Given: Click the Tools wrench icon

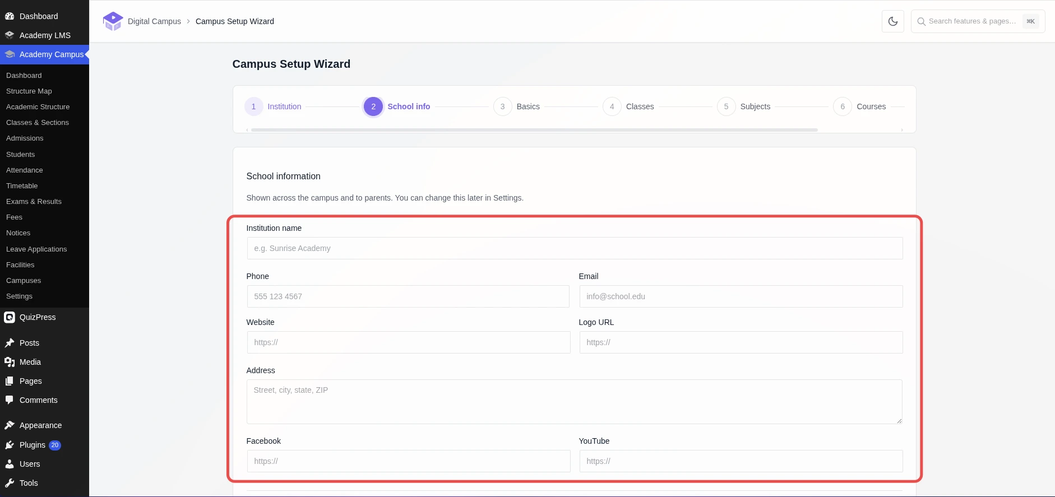Looking at the screenshot, I should (x=10, y=483).
